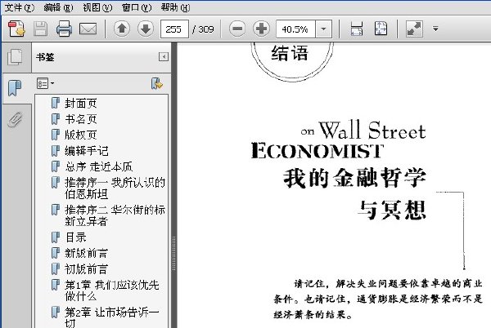Click the bookmark icon beside 书名页
This screenshot has height=328, width=491.
[x=56, y=118]
